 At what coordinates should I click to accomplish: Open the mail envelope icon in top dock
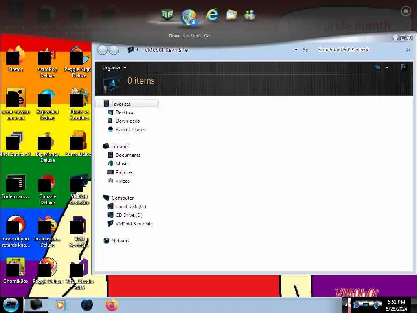click(231, 15)
